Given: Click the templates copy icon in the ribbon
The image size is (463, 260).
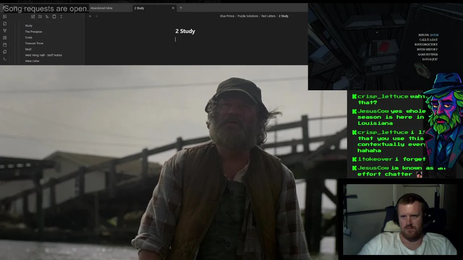Looking at the screenshot, I should click(x=5, y=52).
